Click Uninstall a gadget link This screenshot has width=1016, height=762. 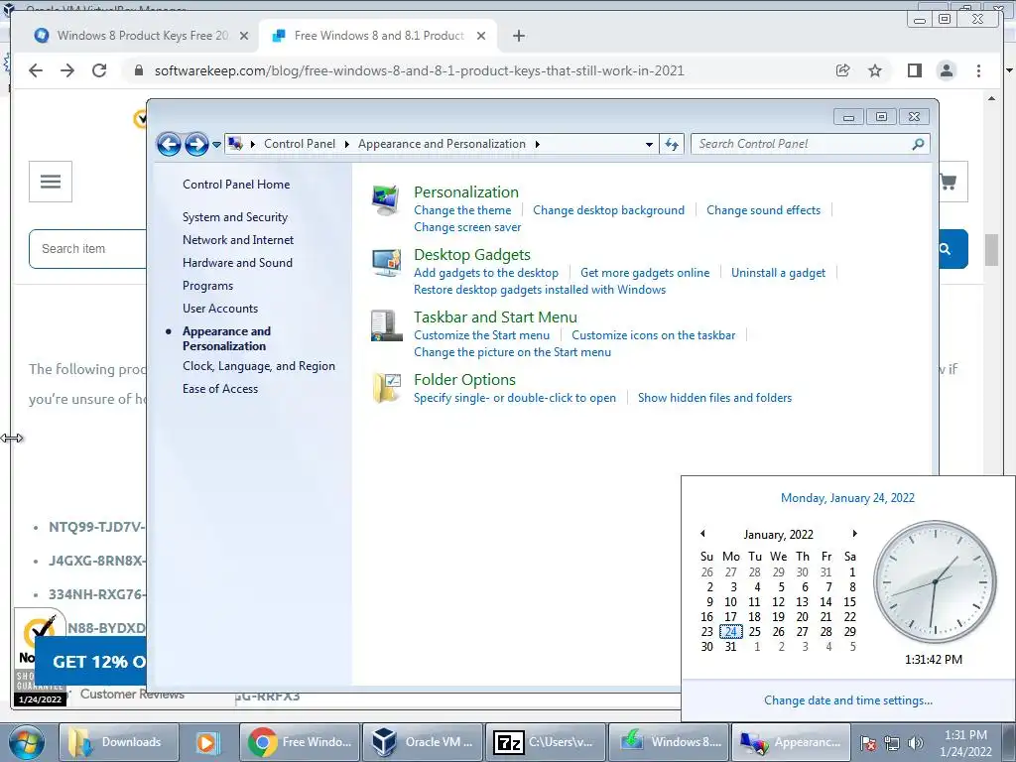[x=778, y=273]
